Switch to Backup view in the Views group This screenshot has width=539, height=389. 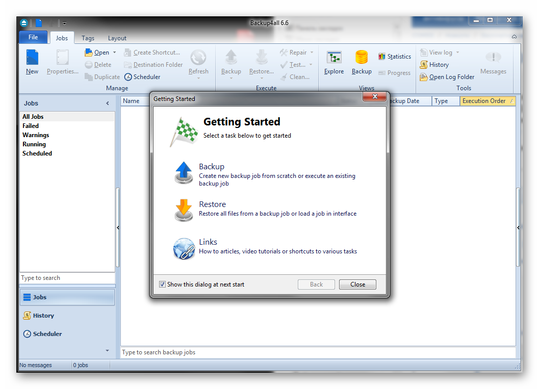pyautogui.click(x=362, y=63)
